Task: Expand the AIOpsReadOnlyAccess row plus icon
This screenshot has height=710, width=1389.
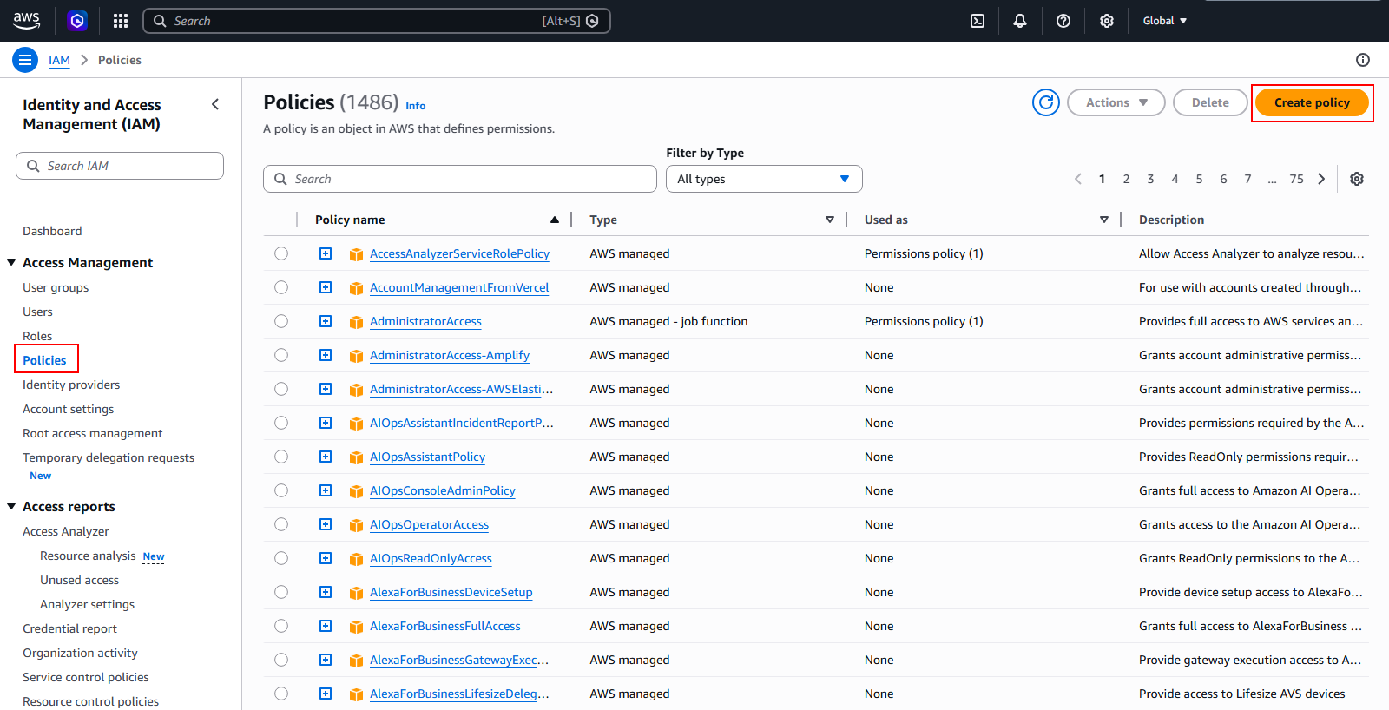Action: pyautogui.click(x=326, y=558)
